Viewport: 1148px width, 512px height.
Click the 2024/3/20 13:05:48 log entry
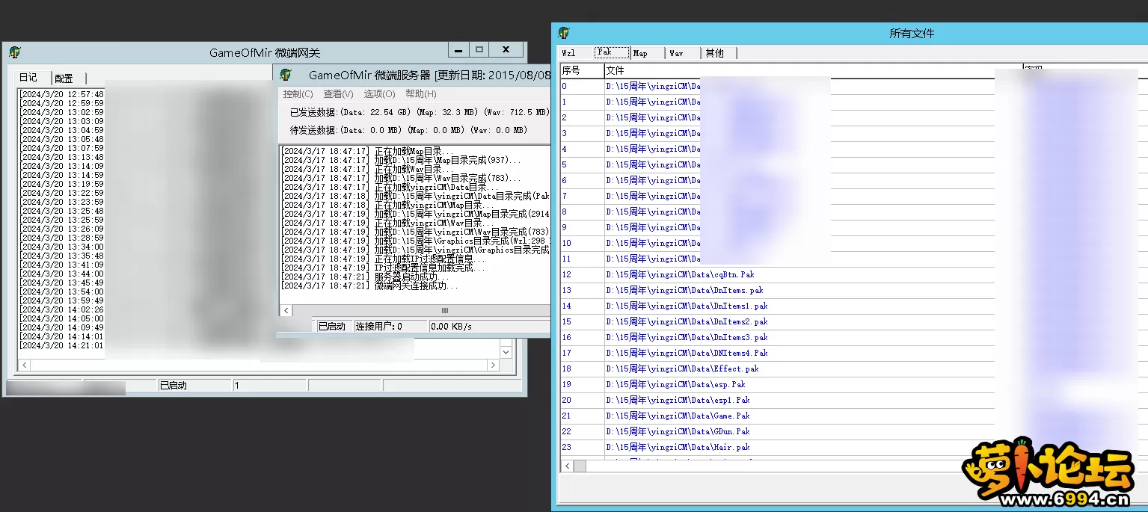tap(61, 139)
